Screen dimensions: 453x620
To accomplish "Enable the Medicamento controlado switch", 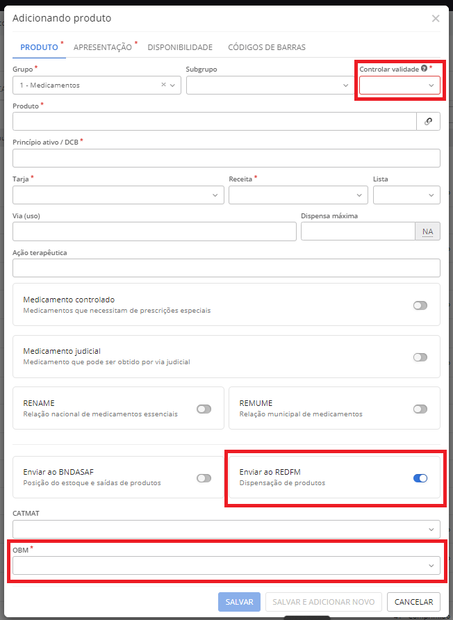I will pyautogui.click(x=420, y=305).
